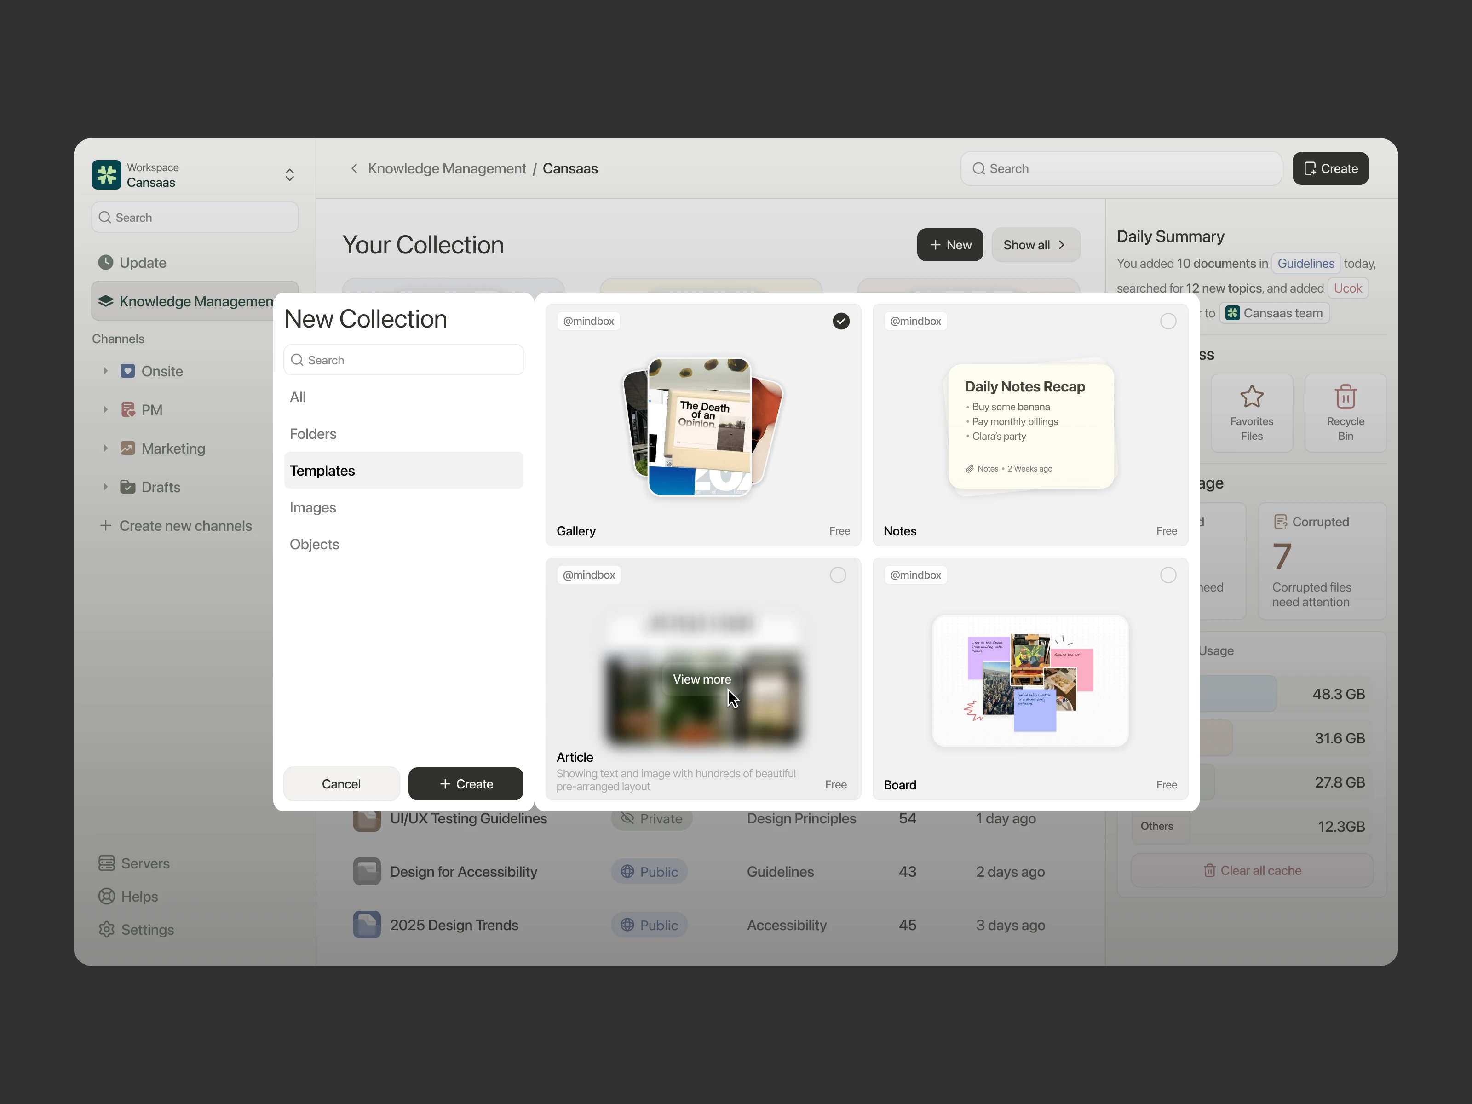This screenshot has height=1104, width=1472.
Task: Open the Corrupted files card
Action: 1322,562
